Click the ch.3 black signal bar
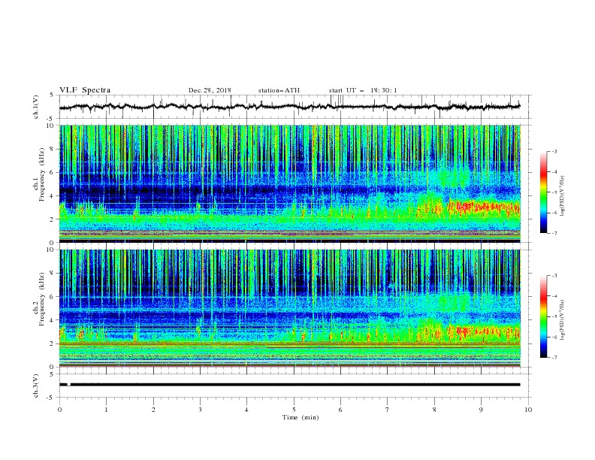This screenshot has height=460, width=595. click(289, 385)
